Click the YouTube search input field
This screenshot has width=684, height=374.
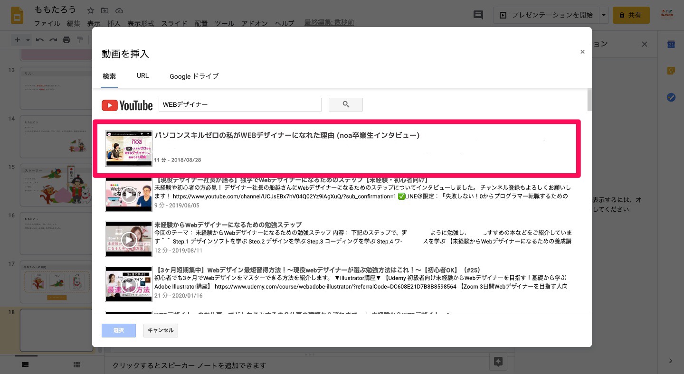240,104
